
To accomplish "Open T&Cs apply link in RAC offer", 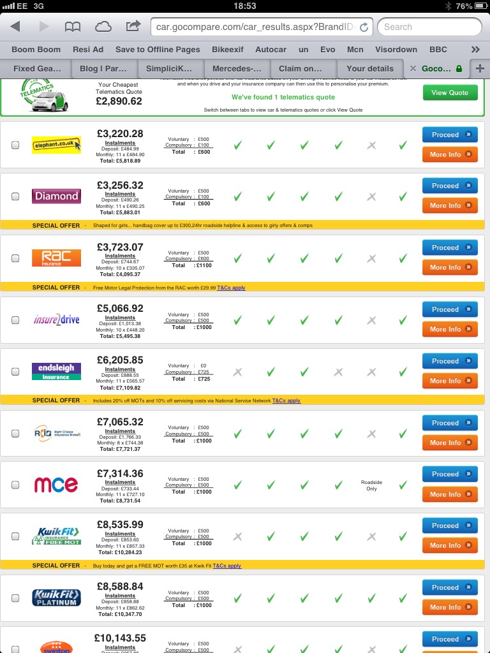I will [231, 288].
